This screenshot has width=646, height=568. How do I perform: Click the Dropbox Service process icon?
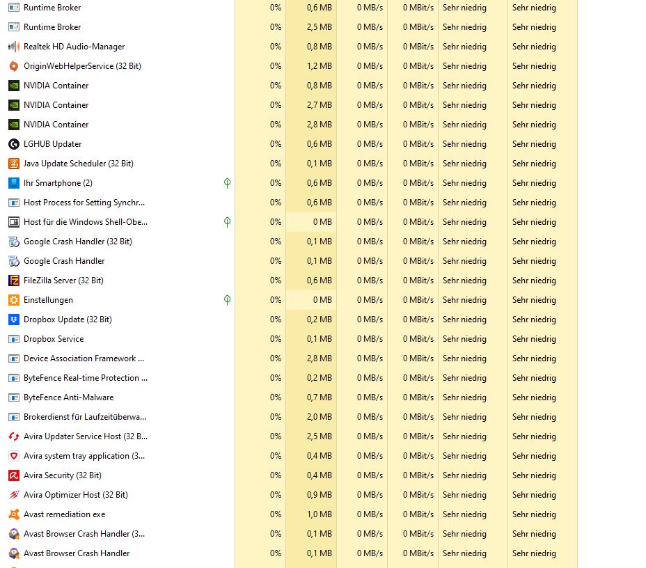[x=14, y=339]
